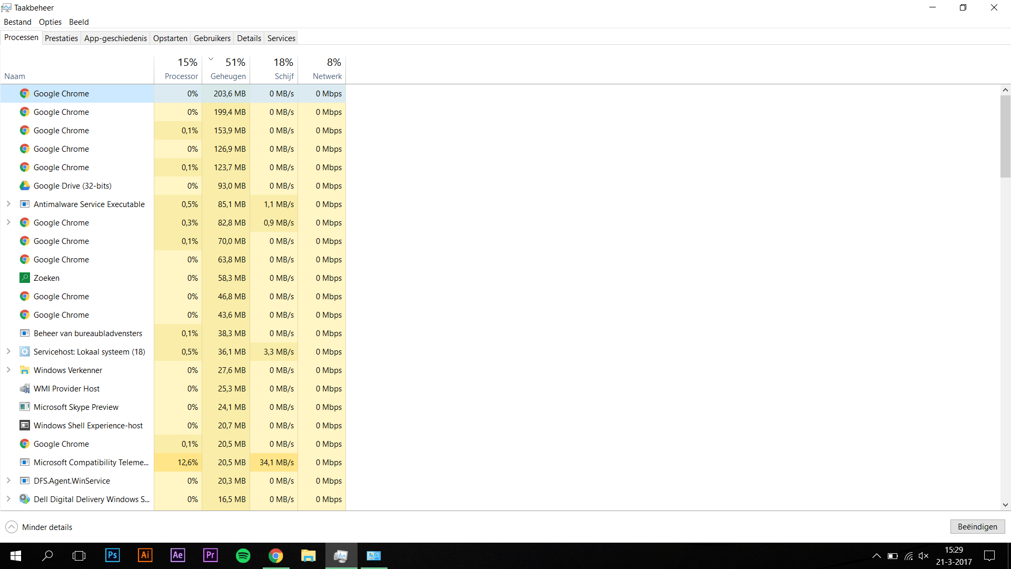Open the Opties menu
The height and width of the screenshot is (569, 1011).
[50, 22]
